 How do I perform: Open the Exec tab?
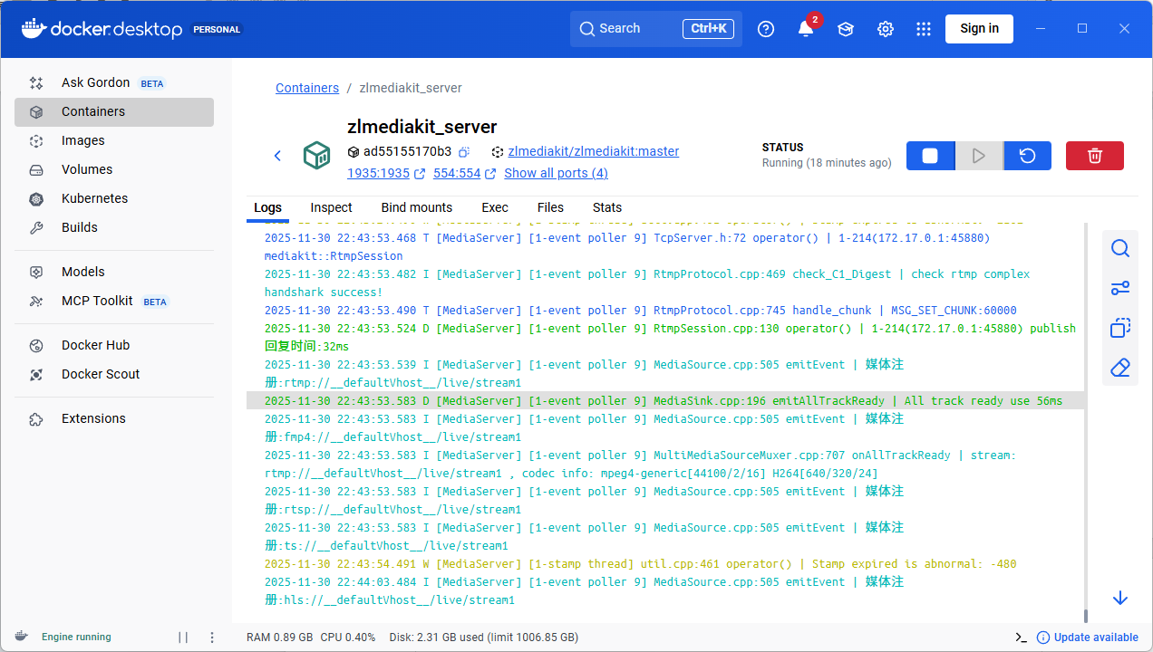(x=494, y=207)
